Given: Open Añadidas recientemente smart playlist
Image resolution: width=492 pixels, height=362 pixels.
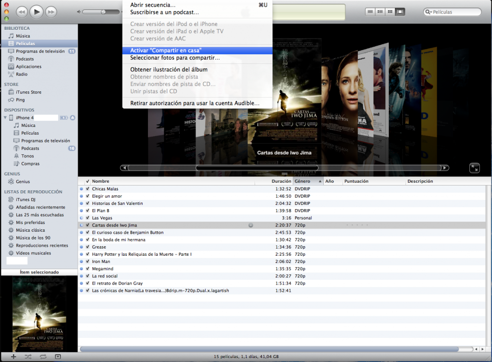Looking at the screenshot, I should pos(39,207).
